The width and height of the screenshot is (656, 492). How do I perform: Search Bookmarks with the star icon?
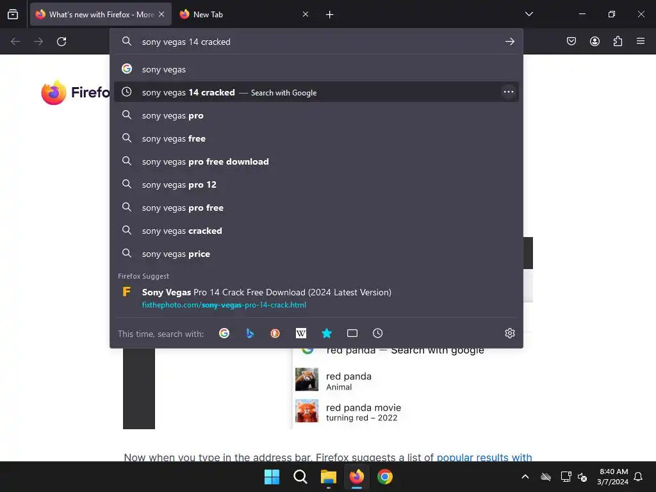click(327, 333)
